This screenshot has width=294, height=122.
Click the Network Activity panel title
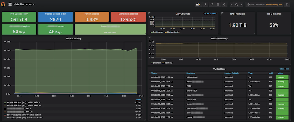coord(73,38)
